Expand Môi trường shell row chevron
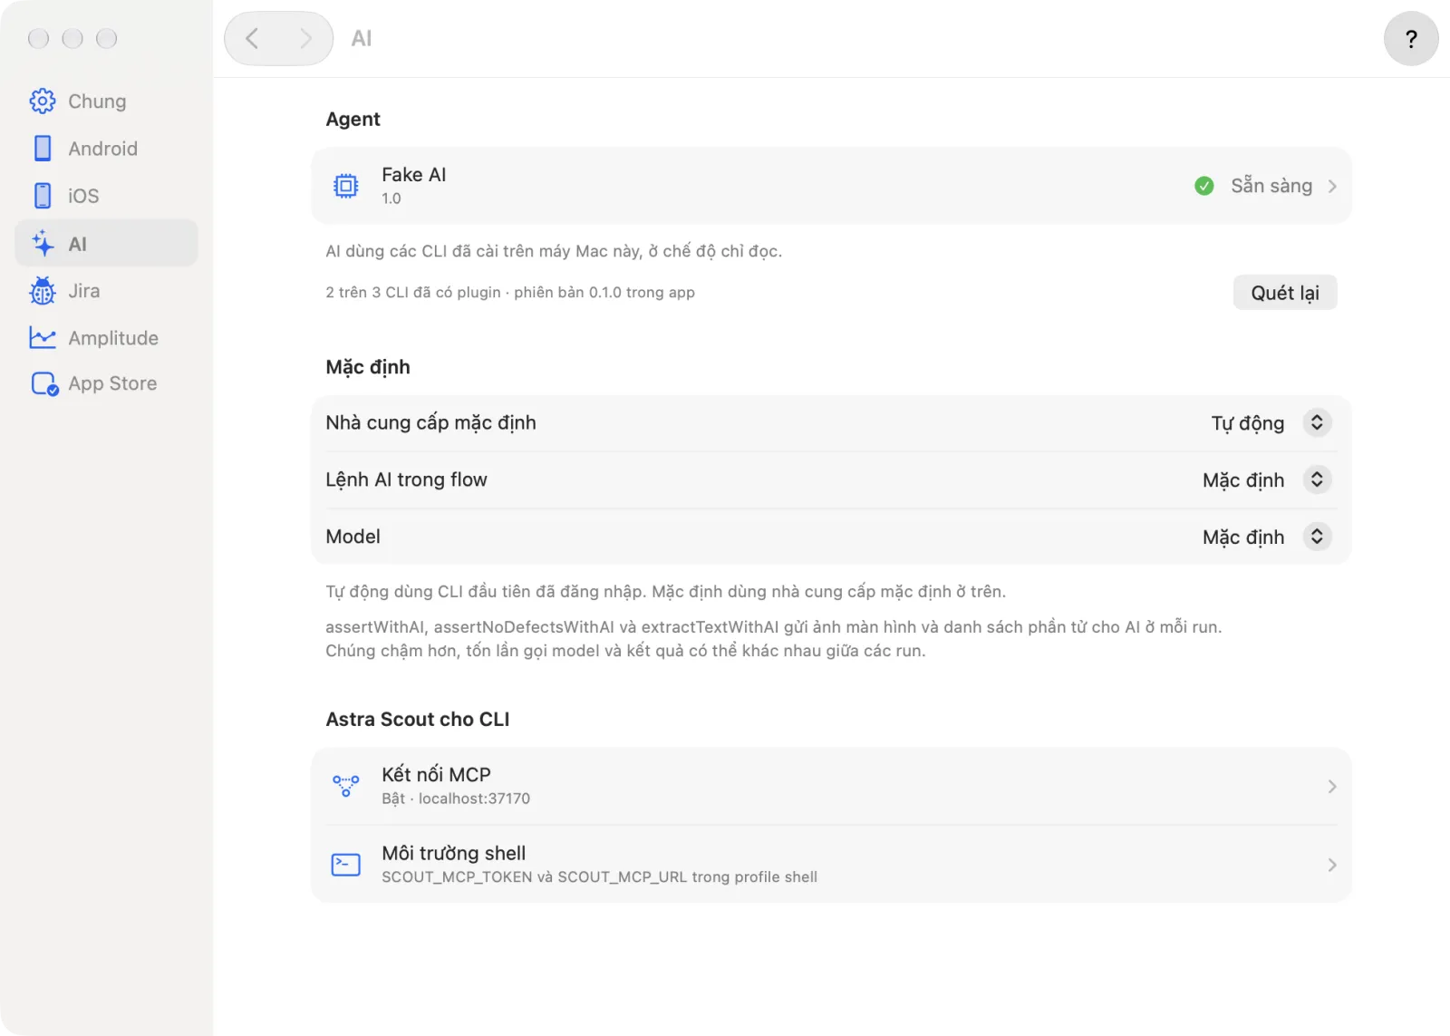 [1332, 865]
